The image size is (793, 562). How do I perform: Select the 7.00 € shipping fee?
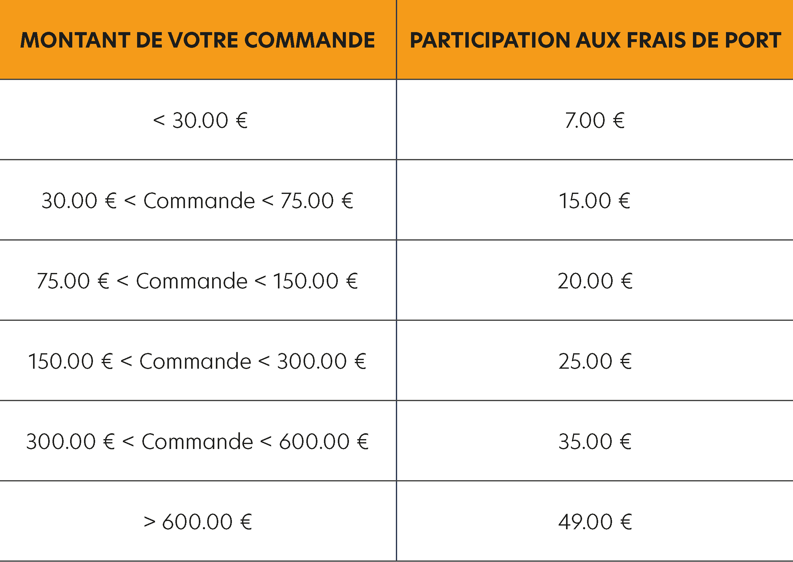click(x=595, y=120)
